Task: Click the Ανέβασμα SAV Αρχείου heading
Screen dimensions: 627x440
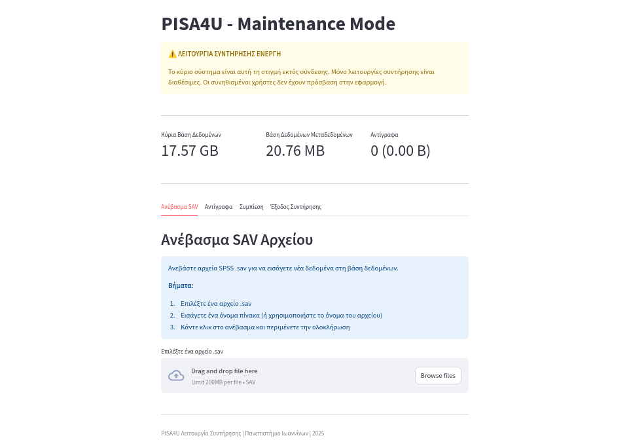Action: coord(237,240)
